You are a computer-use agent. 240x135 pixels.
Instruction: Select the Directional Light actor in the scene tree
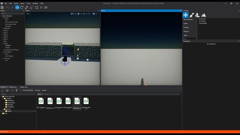(x=10, y=24)
